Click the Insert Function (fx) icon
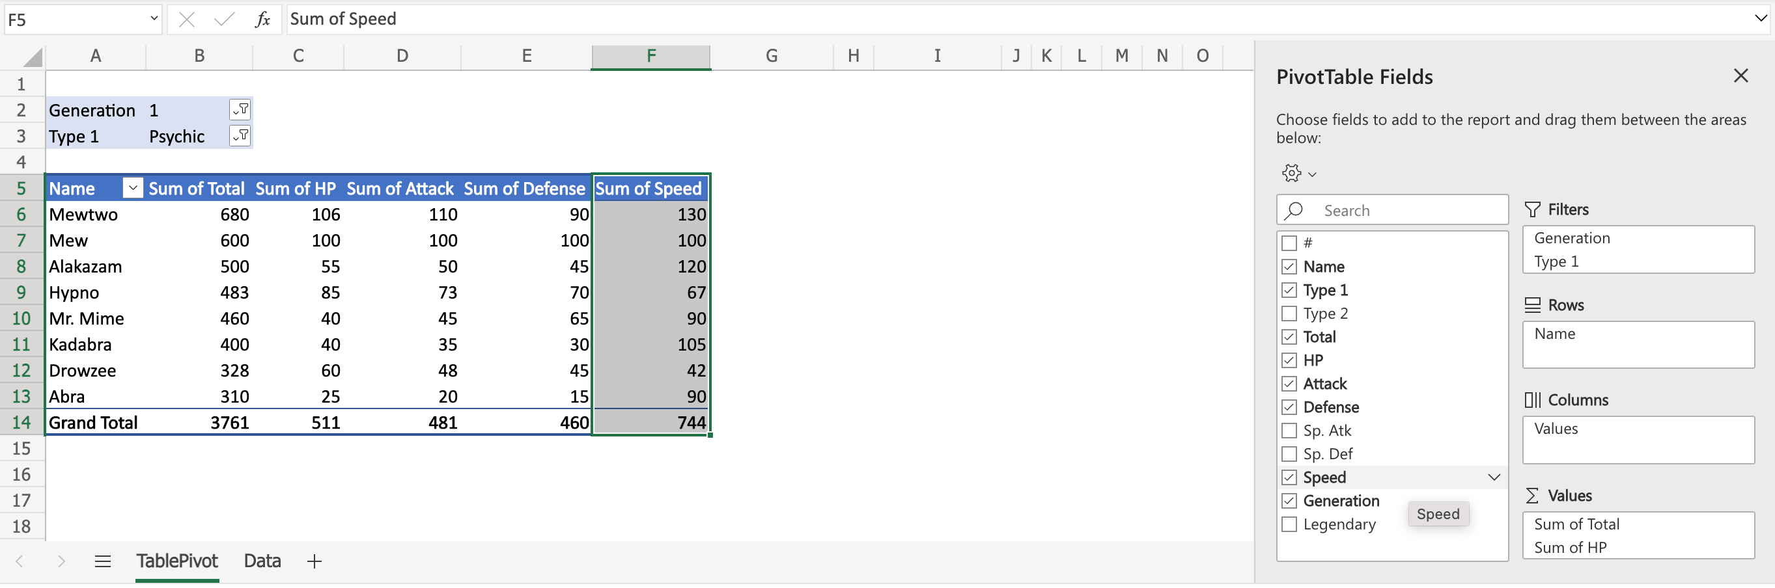 coord(262,19)
